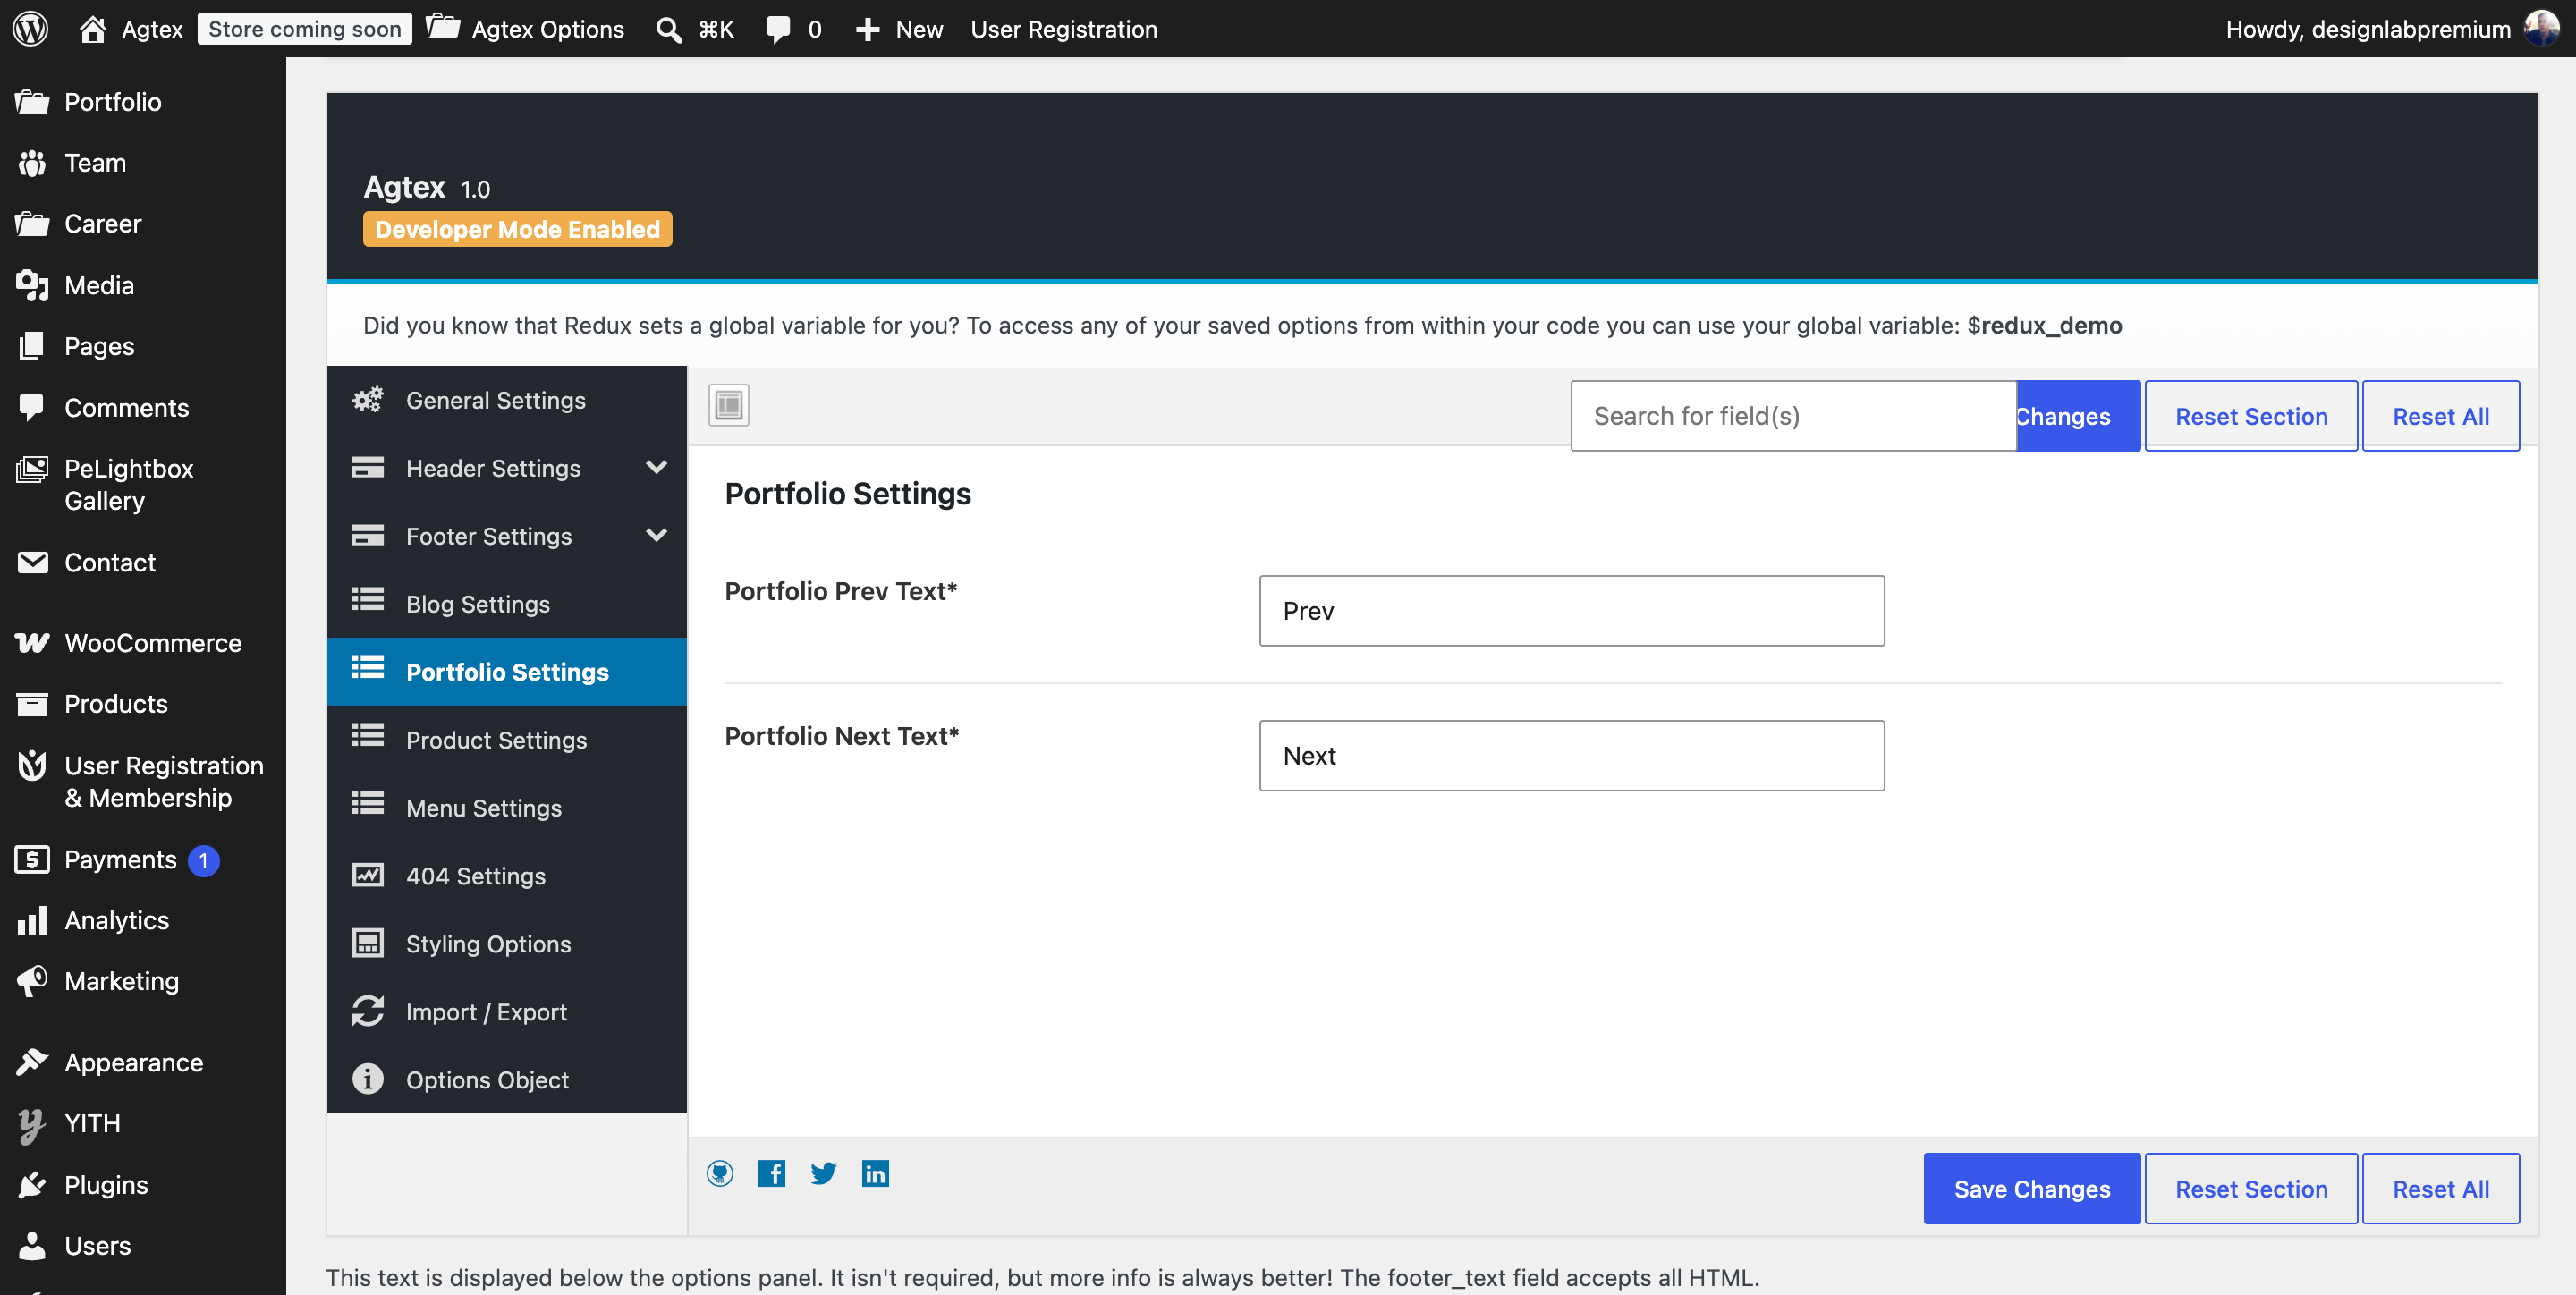Click the Agtex home icon in the admin bar
The width and height of the screenshot is (2576, 1295).
pyautogui.click(x=93, y=29)
